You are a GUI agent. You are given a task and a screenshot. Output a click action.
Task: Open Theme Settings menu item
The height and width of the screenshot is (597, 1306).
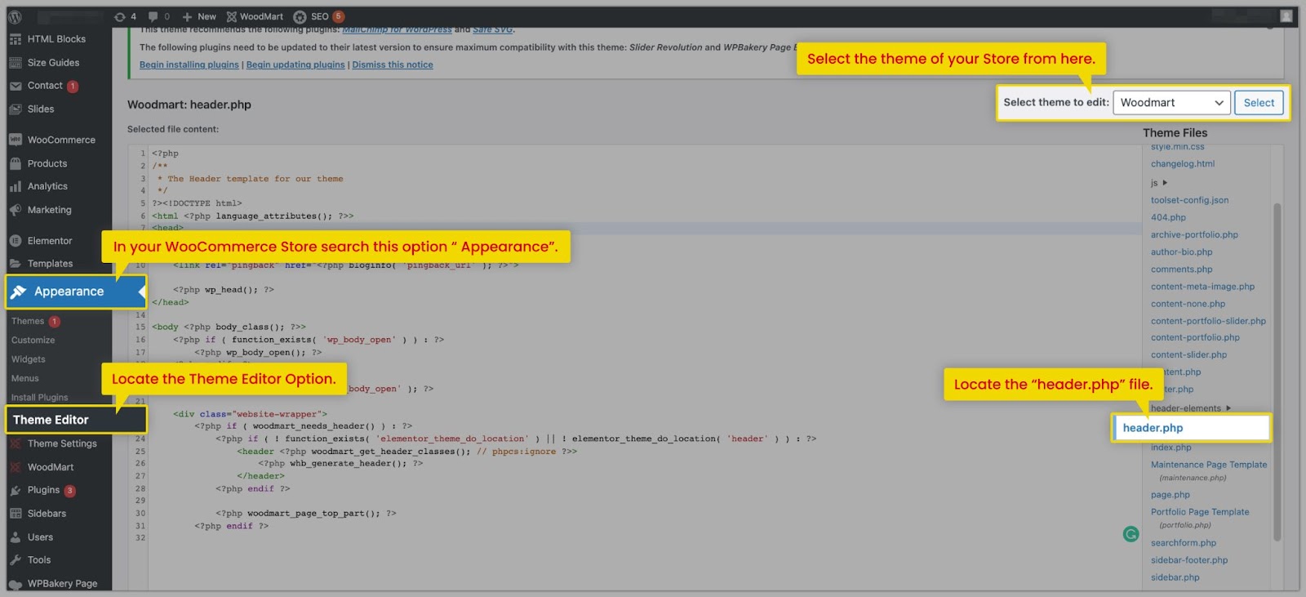pyautogui.click(x=62, y=443)
